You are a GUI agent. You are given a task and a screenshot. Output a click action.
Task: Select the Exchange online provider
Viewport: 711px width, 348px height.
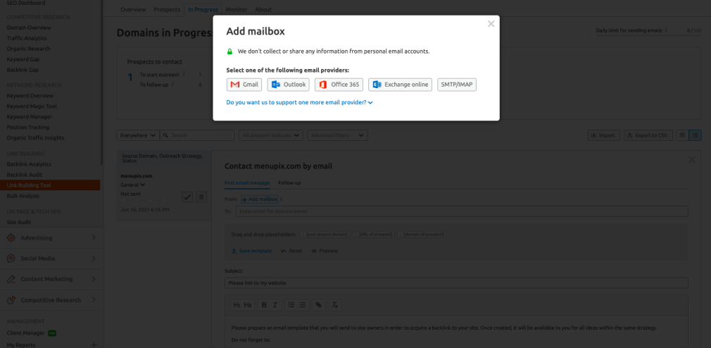click(400, 85)
